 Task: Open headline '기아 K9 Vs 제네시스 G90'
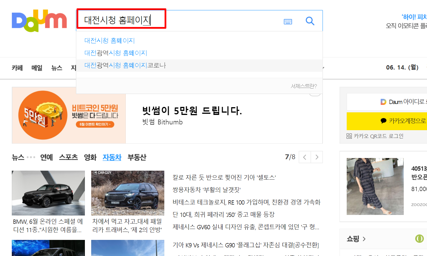point(246,245)
